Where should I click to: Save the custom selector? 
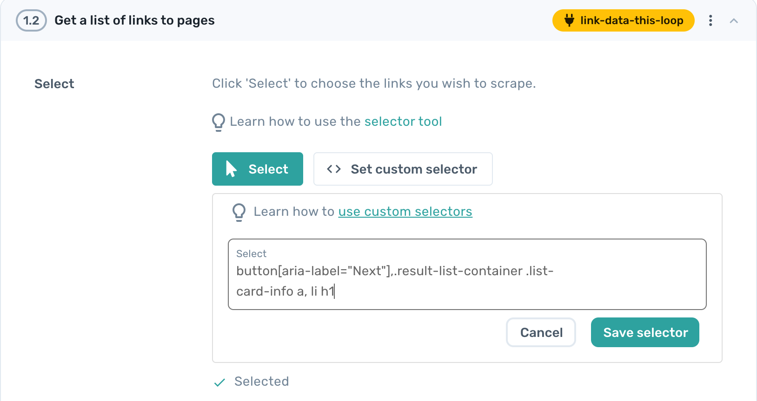pyautogui.click(x=645, y=332)
